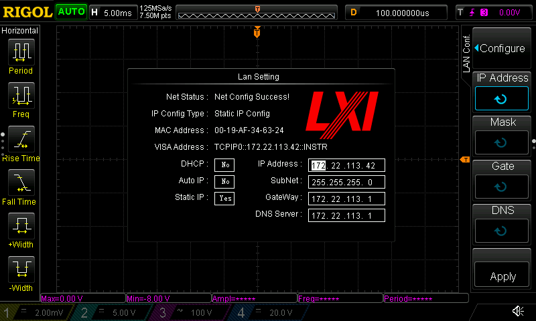Click the LXI logo
536x321 pixels.
tap(342, 115)
